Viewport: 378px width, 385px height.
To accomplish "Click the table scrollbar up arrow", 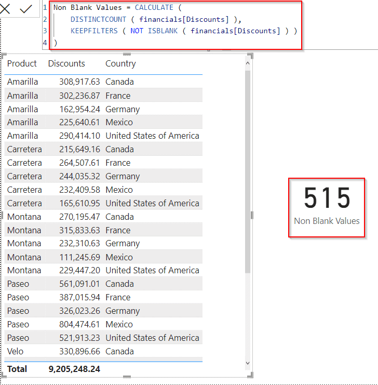I will click(x=248, y=63).
